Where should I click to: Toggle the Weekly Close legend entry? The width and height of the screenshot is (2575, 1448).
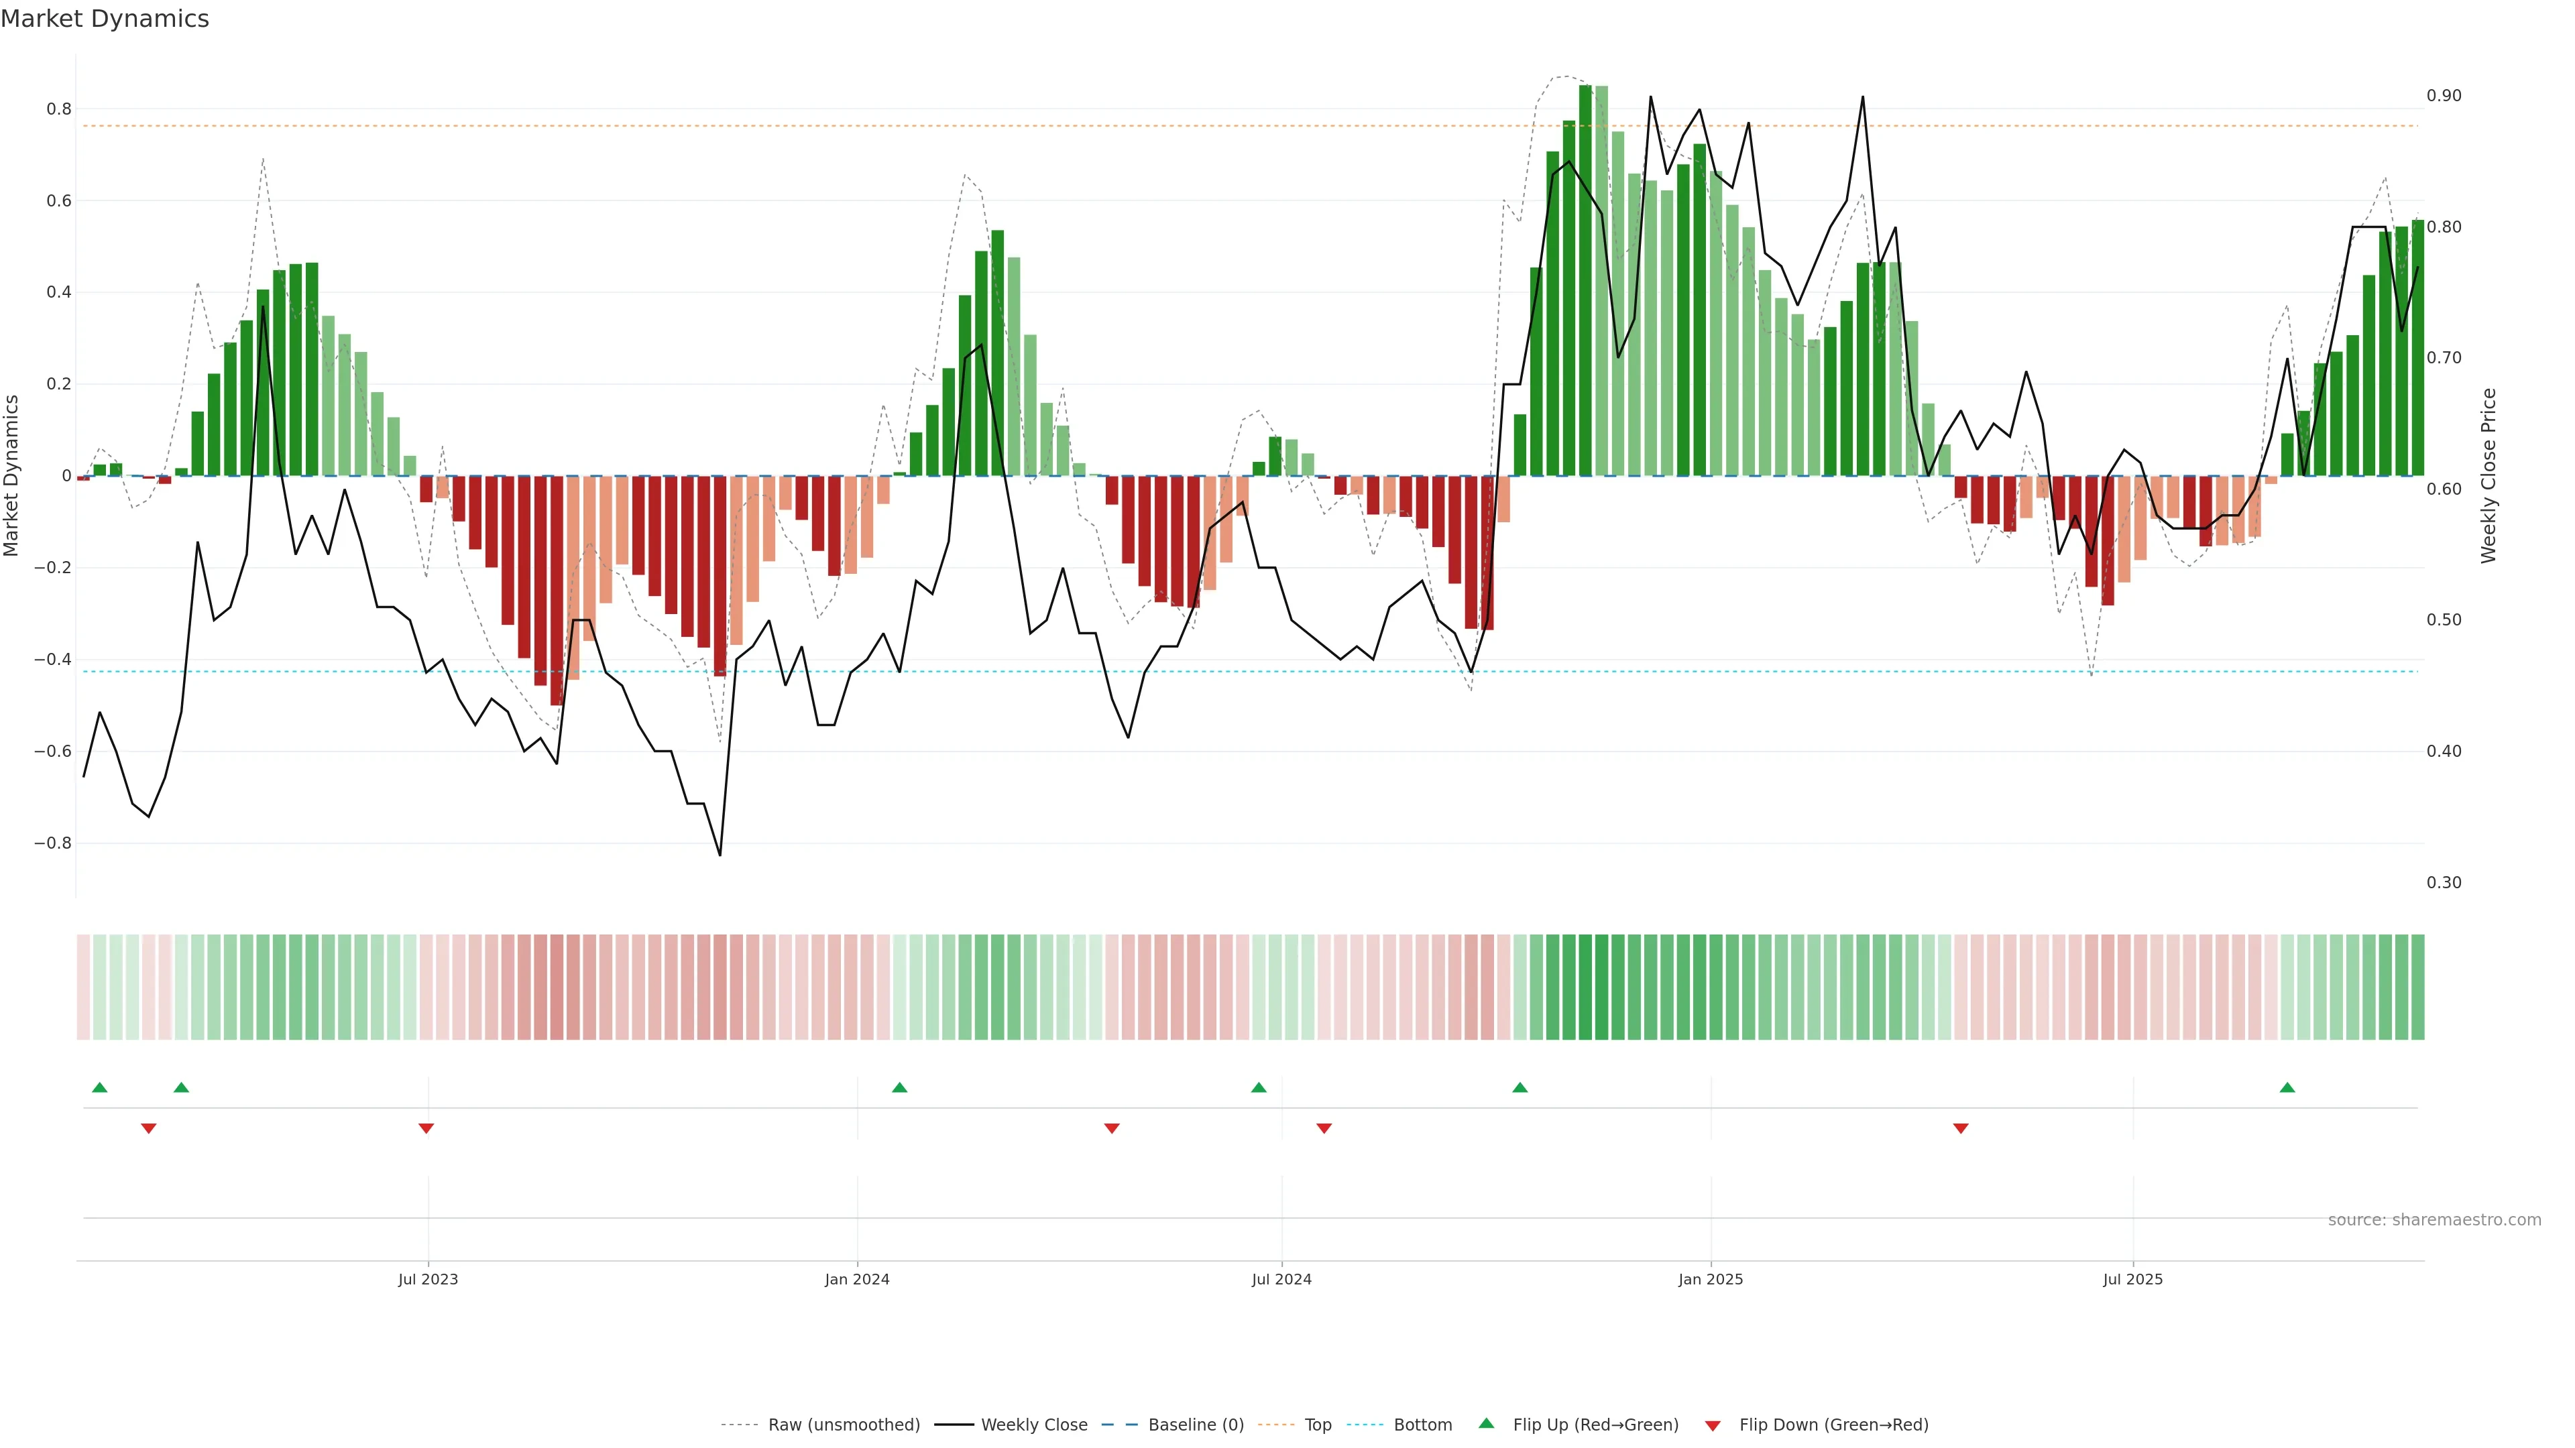tap(1033, 1425)
